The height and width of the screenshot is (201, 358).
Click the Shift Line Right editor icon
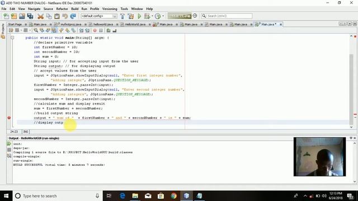point(87,30)
